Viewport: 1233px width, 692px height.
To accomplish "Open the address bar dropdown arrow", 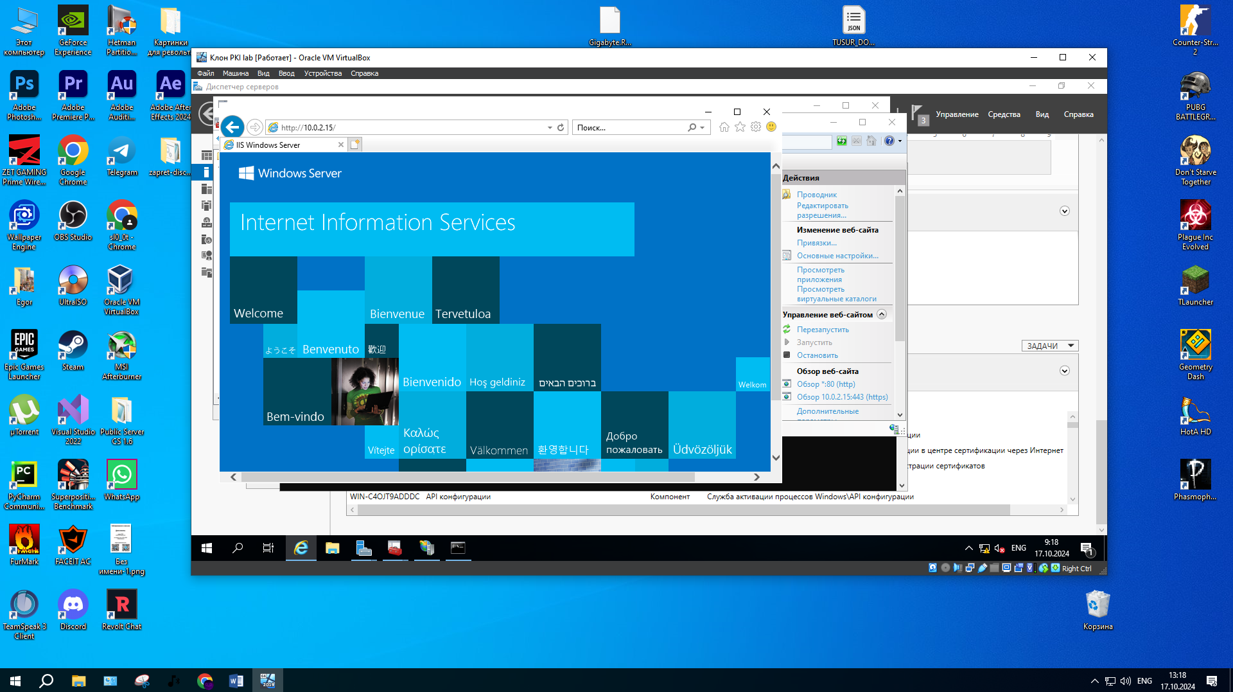I will (550, 127).
